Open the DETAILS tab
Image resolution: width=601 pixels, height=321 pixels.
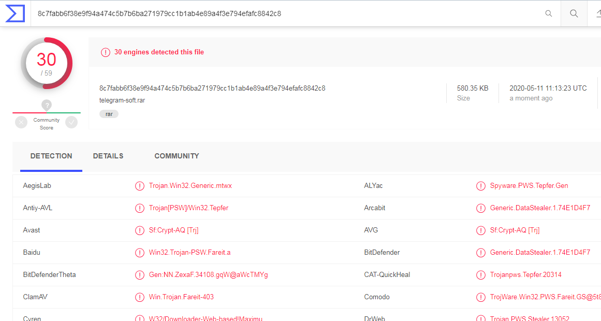[x=108, y=156]
